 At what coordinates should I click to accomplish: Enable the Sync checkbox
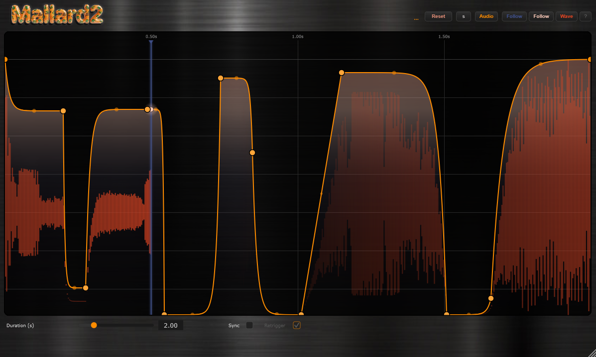(249, 326)
